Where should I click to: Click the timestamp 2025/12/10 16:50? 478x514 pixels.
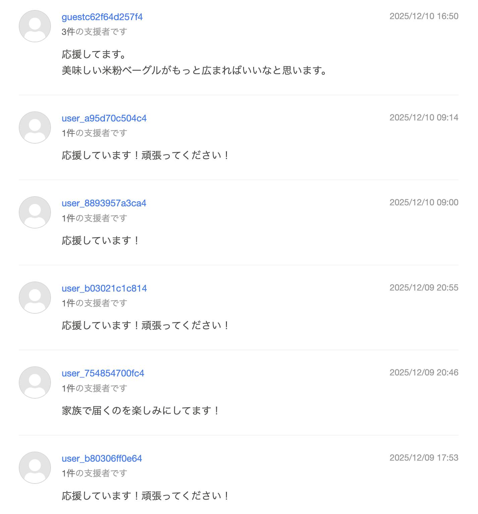click(424, 16)
